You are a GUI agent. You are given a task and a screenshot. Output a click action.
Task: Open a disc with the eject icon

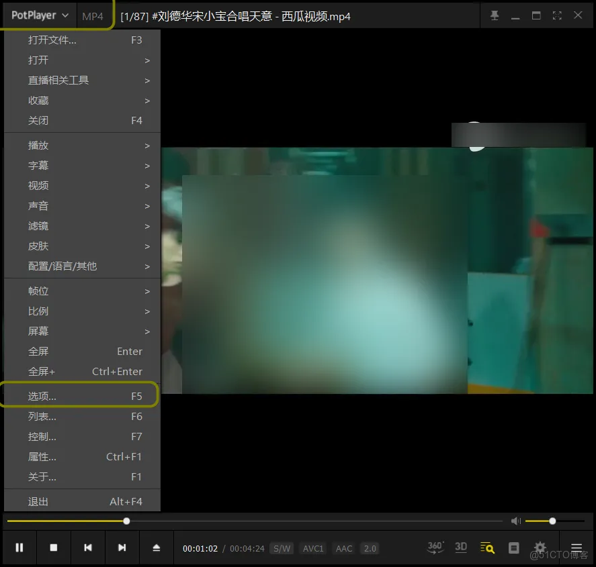pyautogui.click(x=157, y=548)
